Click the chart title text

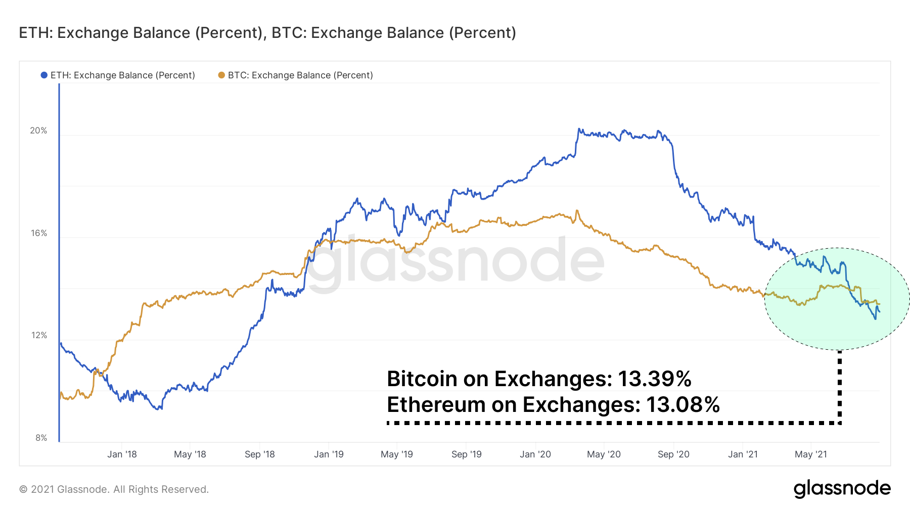point(267,33)
